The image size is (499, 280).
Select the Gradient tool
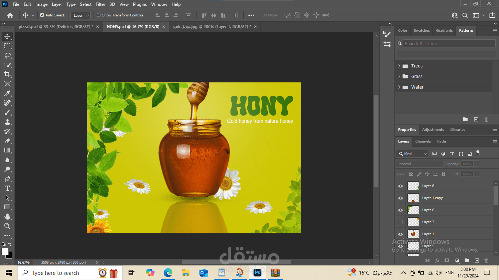coord(7,150)
